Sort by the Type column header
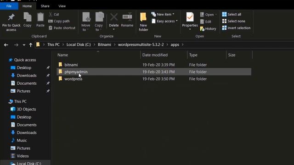Image resolution: width=294 pixels, height=165 pixels. [x=193, y=55]
